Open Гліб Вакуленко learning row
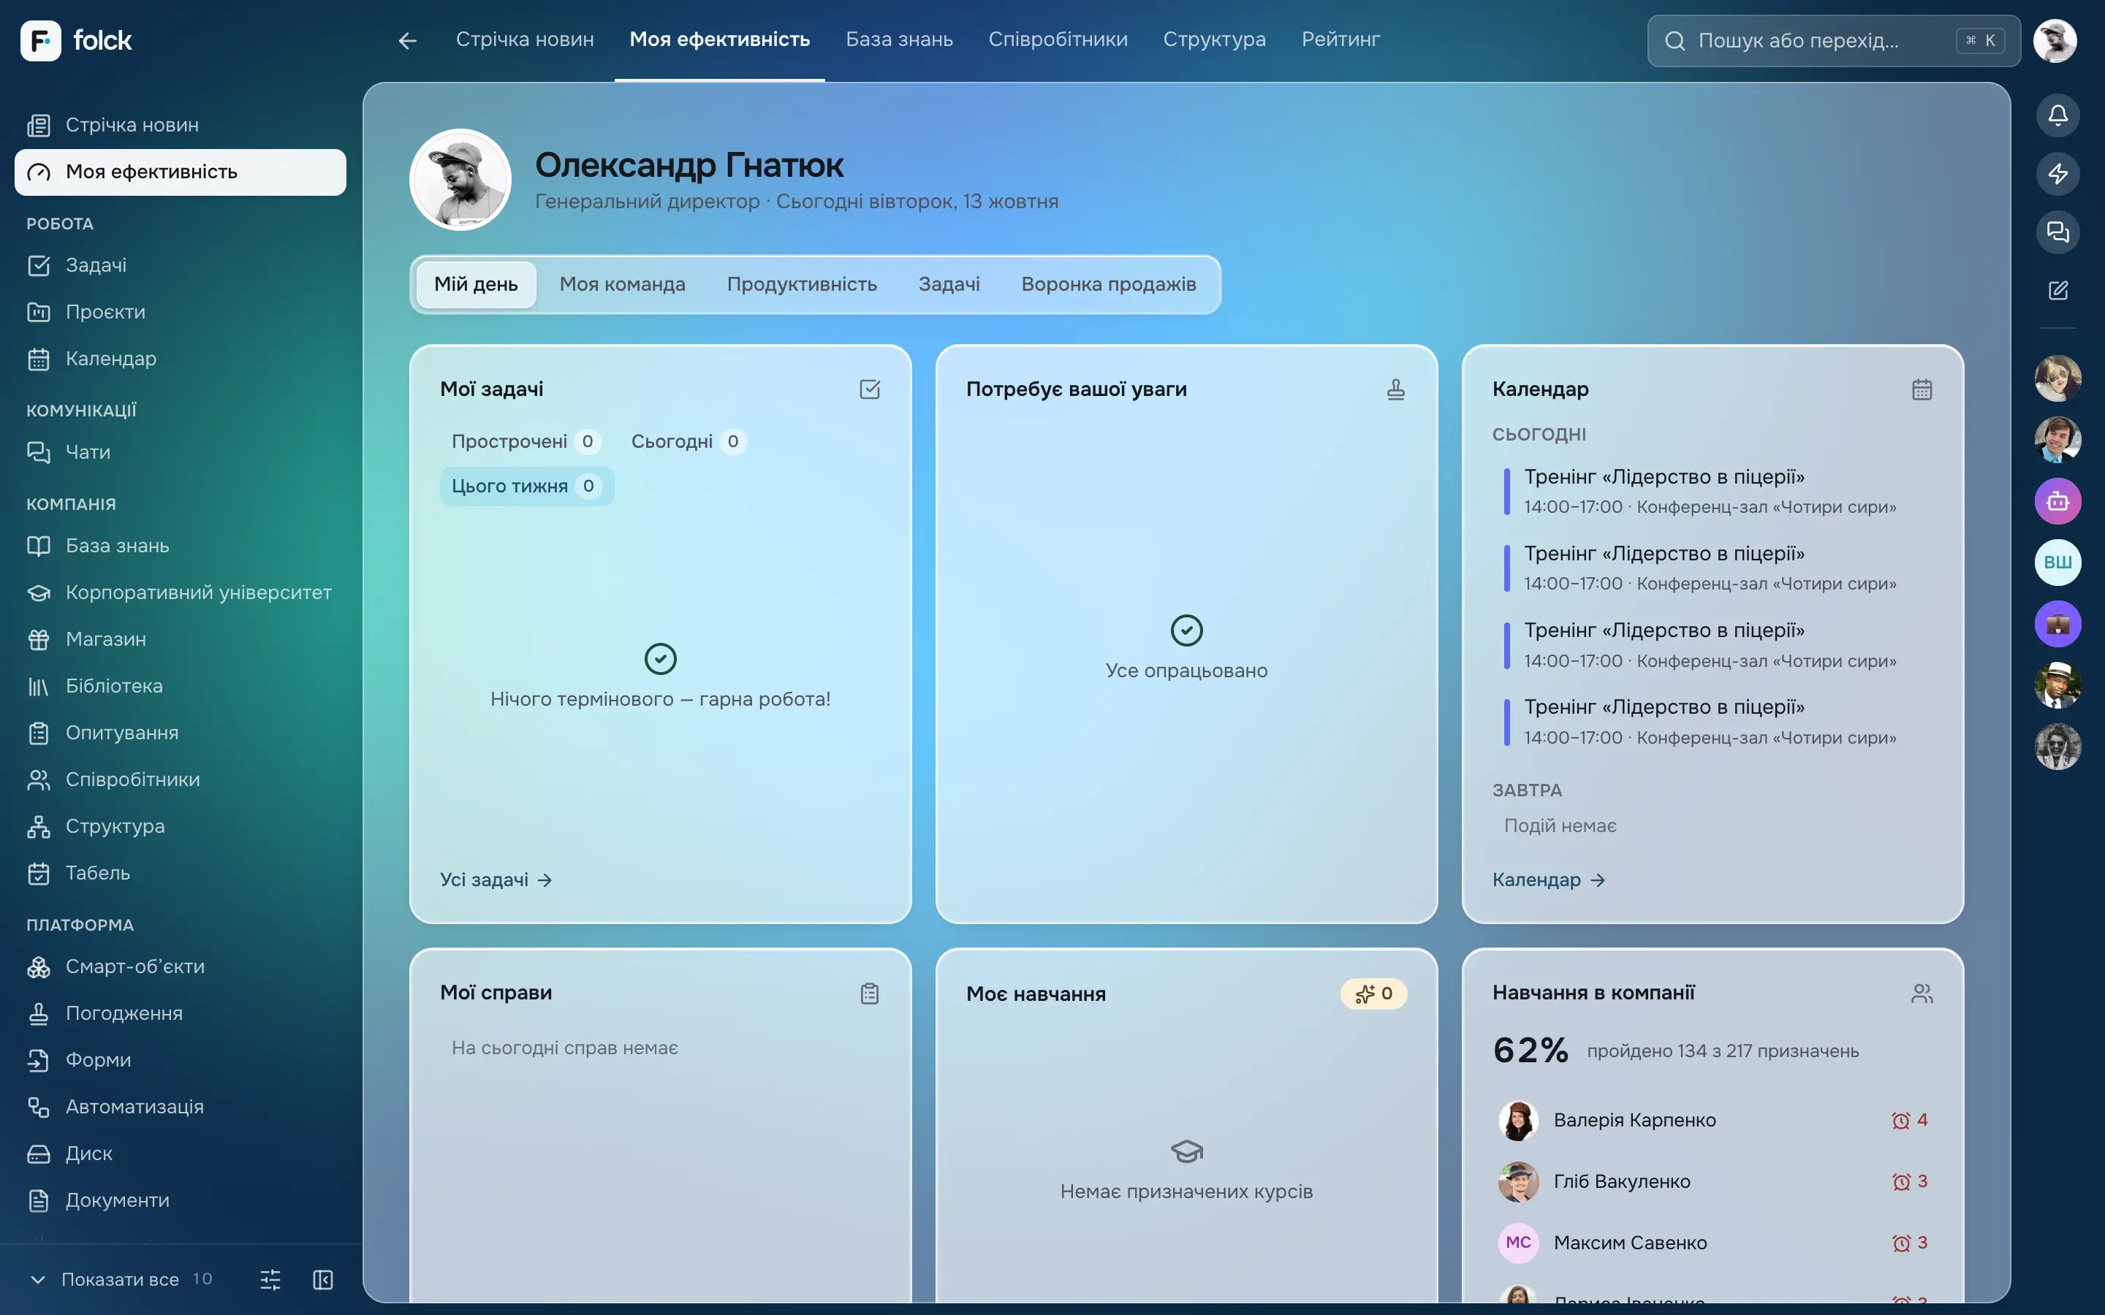The width and height of the screenshot is (2105, 1315). click(1712, 1181)
